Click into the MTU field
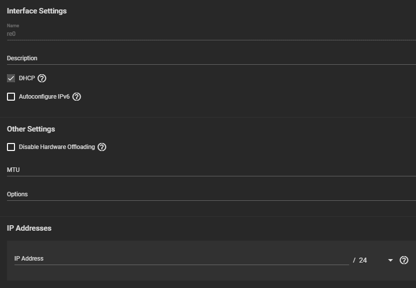 pos(211,170)
